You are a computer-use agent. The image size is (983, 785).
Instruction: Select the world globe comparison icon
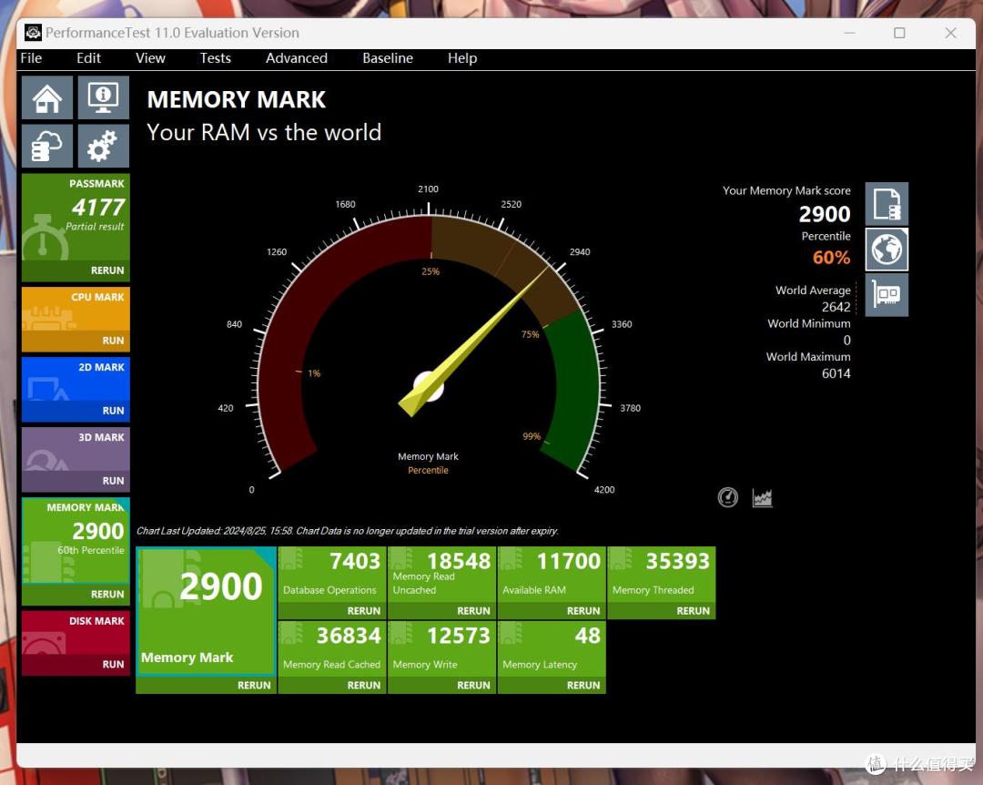point(887,250)
